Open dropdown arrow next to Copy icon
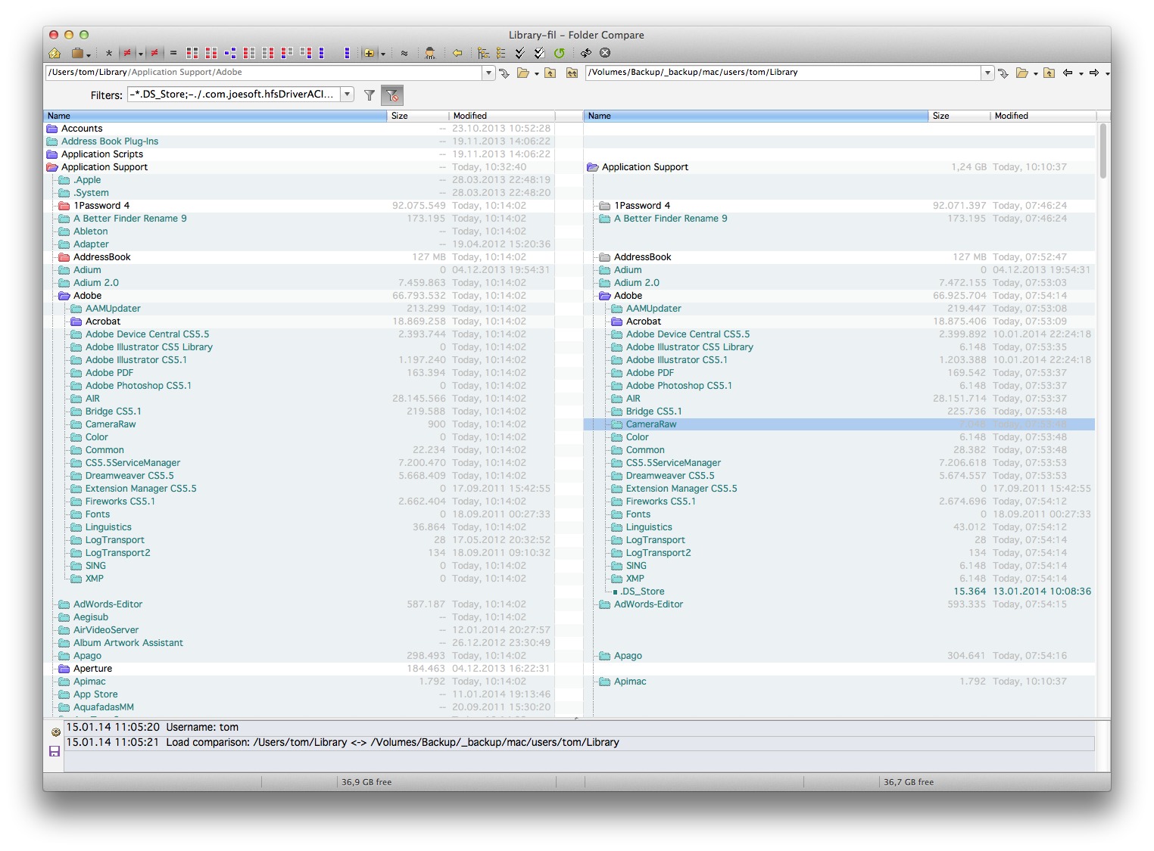This screenshot has width=1154, height=851. [382, 54]
